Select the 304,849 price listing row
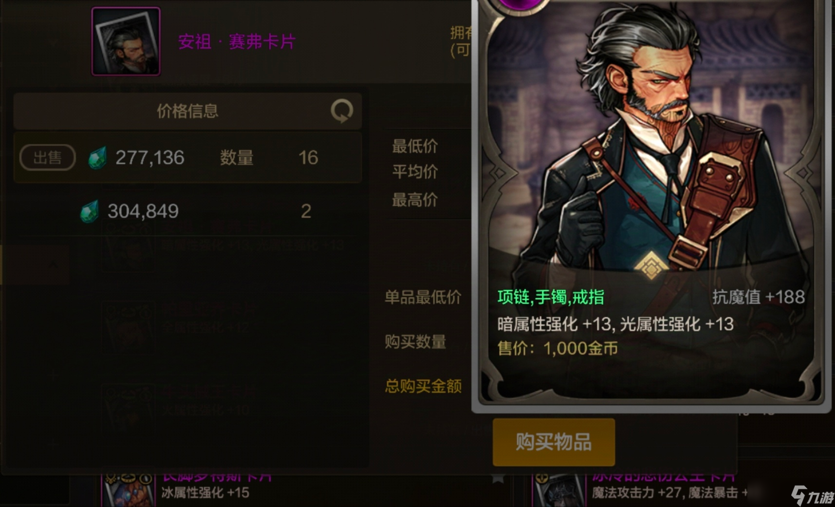835x507 pixels. pyautogui.click(x=187, y=211)
